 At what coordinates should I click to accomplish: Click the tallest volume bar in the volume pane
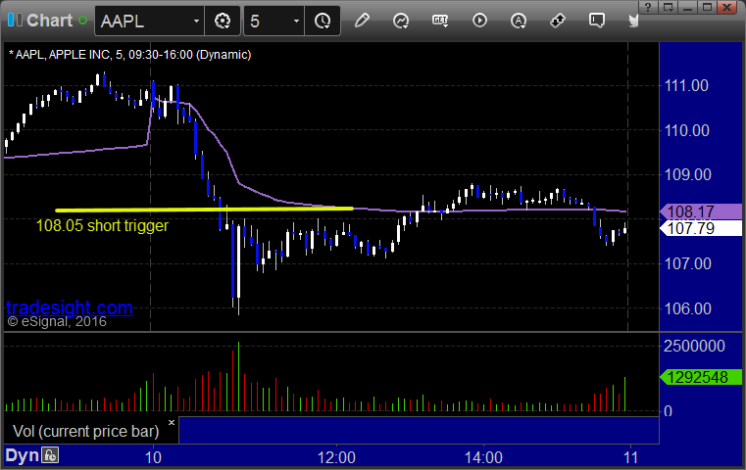point(238,376)
